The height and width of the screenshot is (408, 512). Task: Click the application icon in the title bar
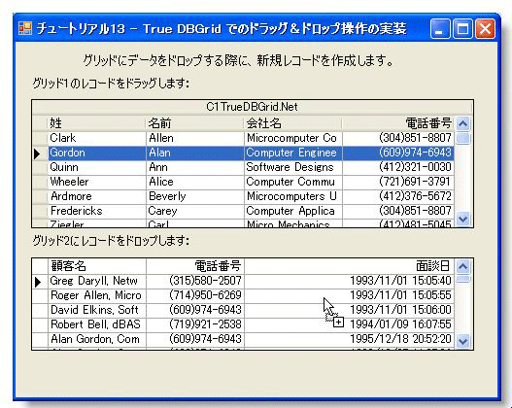25,28
